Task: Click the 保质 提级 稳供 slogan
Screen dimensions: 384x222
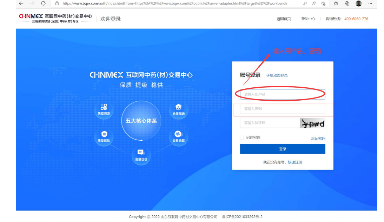Action: pyautogui.click(x=141, y=85)
